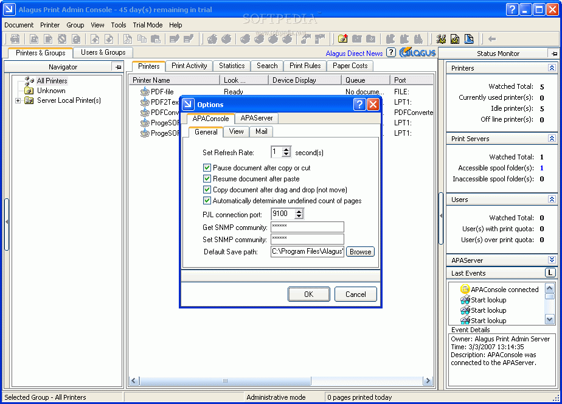Viewport: 562px width, 404px height.
Task: Open the Tools menu
Action: (x=118, y=25)
